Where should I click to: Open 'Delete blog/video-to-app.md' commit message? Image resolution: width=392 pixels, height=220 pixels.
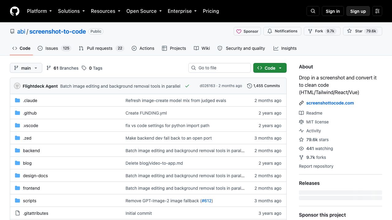click(x=154, y=163)
